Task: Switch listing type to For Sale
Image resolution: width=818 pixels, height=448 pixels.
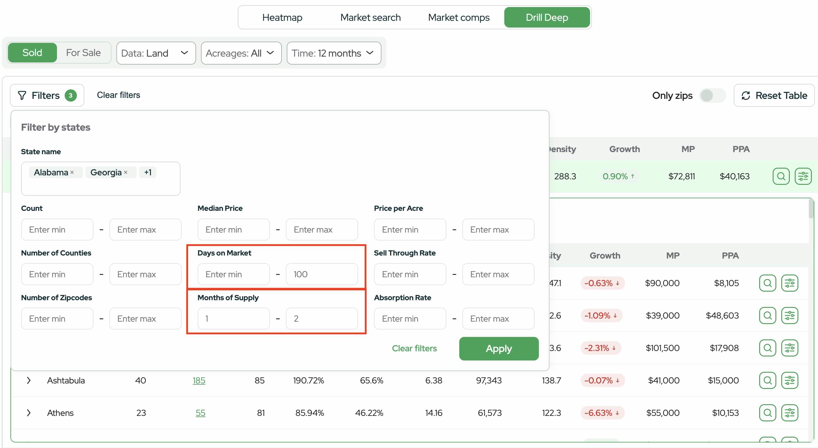Action: [83, 53]
